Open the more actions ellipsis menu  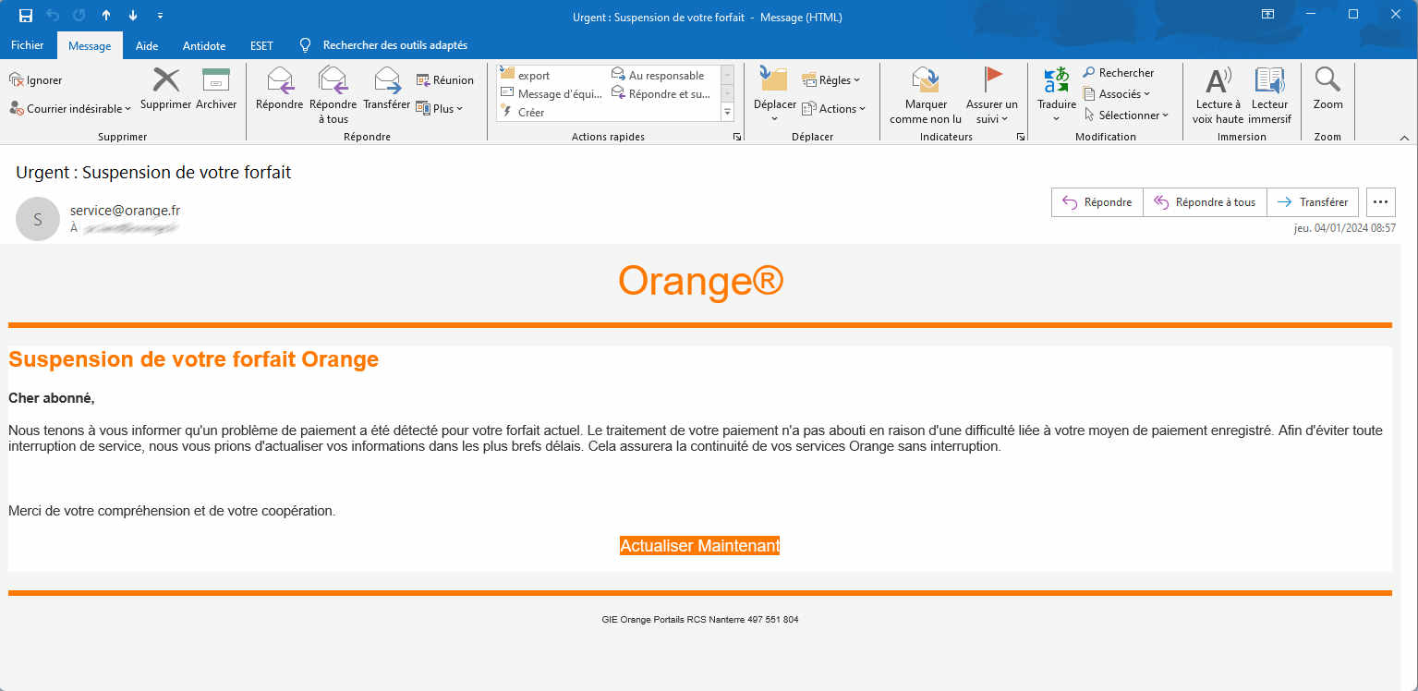(1381, 202)
